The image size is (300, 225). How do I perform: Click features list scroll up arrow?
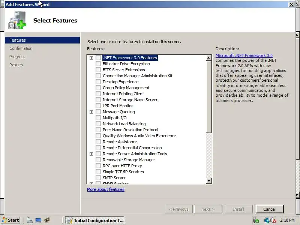coord(209,58)
